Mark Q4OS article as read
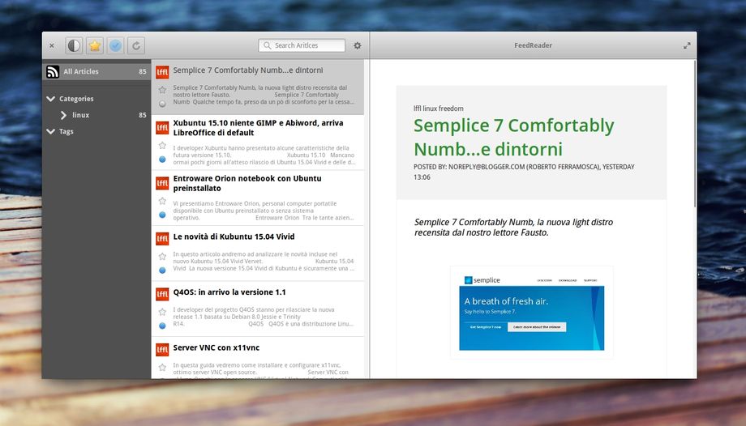The image size is (746, 426). tap(162, 326)
